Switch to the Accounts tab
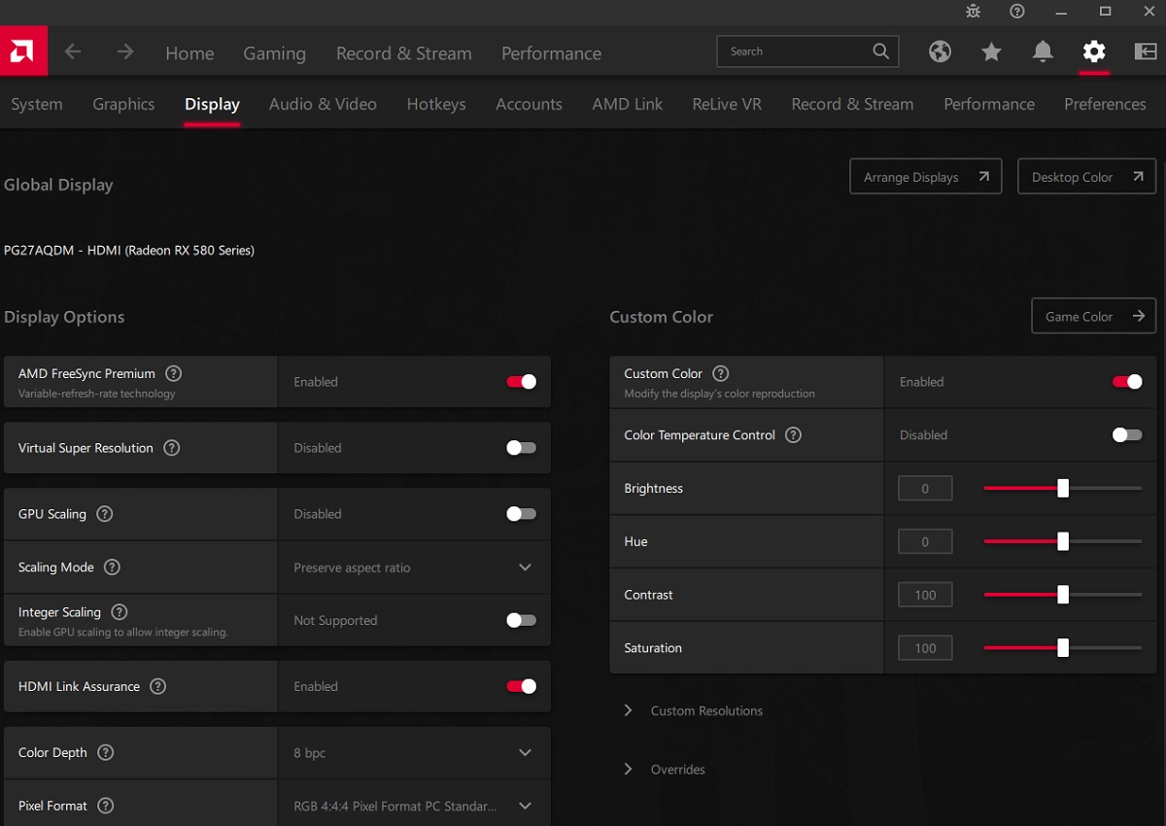 pos(529,104)
